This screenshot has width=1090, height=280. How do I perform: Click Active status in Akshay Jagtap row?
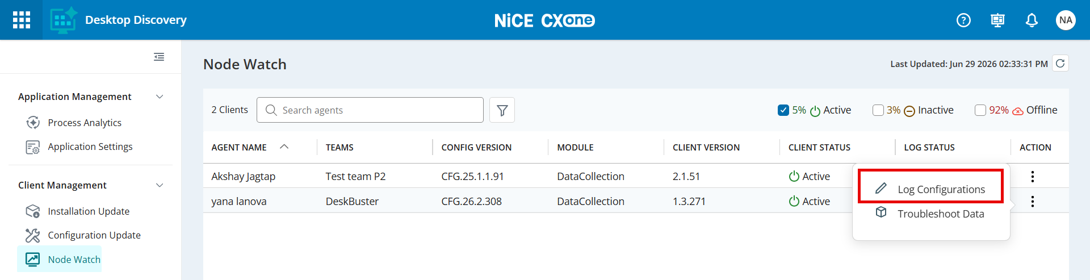coord(810,177)
